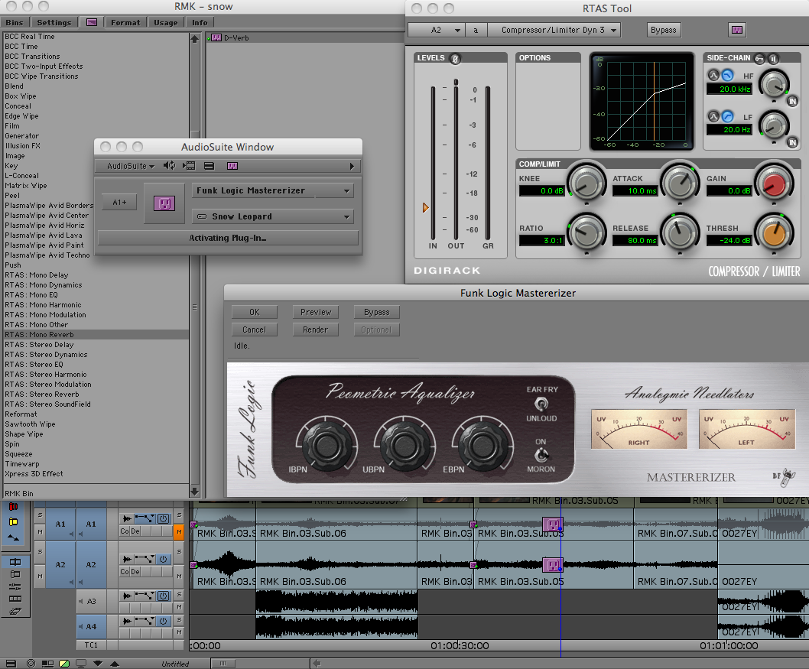Open the Snow Leopard drive dropdown

tap(272, 216)
